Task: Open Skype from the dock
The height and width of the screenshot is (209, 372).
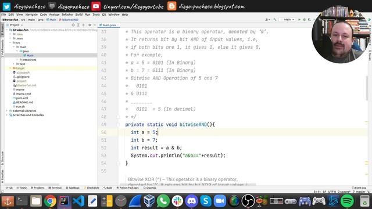Action: [206, 201]
